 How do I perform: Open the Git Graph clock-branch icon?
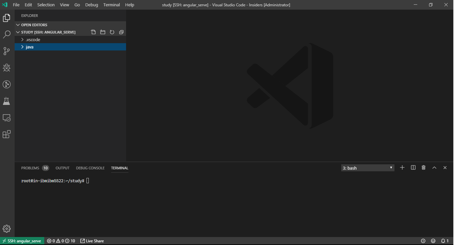(x=7, y=84)
